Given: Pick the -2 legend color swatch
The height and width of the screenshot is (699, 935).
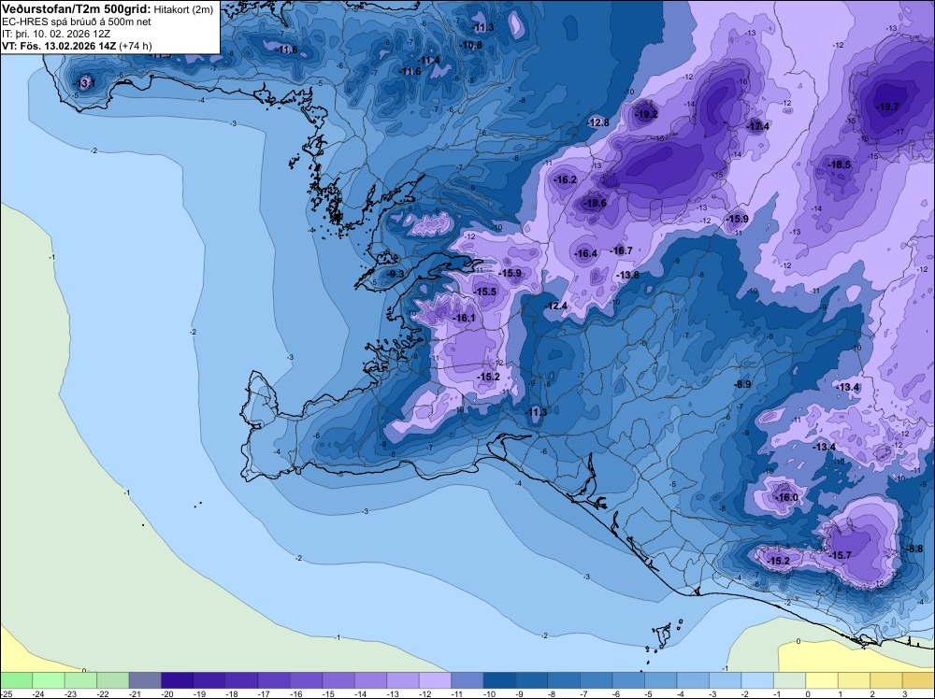Looking at the screenshot, I should pyautogui.click(x=757, y=680).
